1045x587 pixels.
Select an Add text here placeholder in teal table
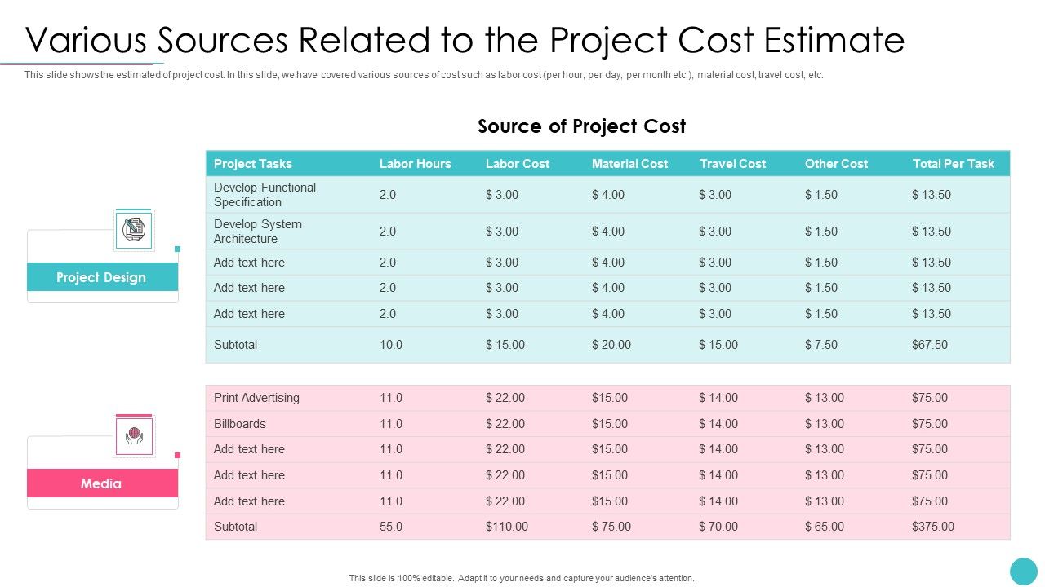pos(249,263)
